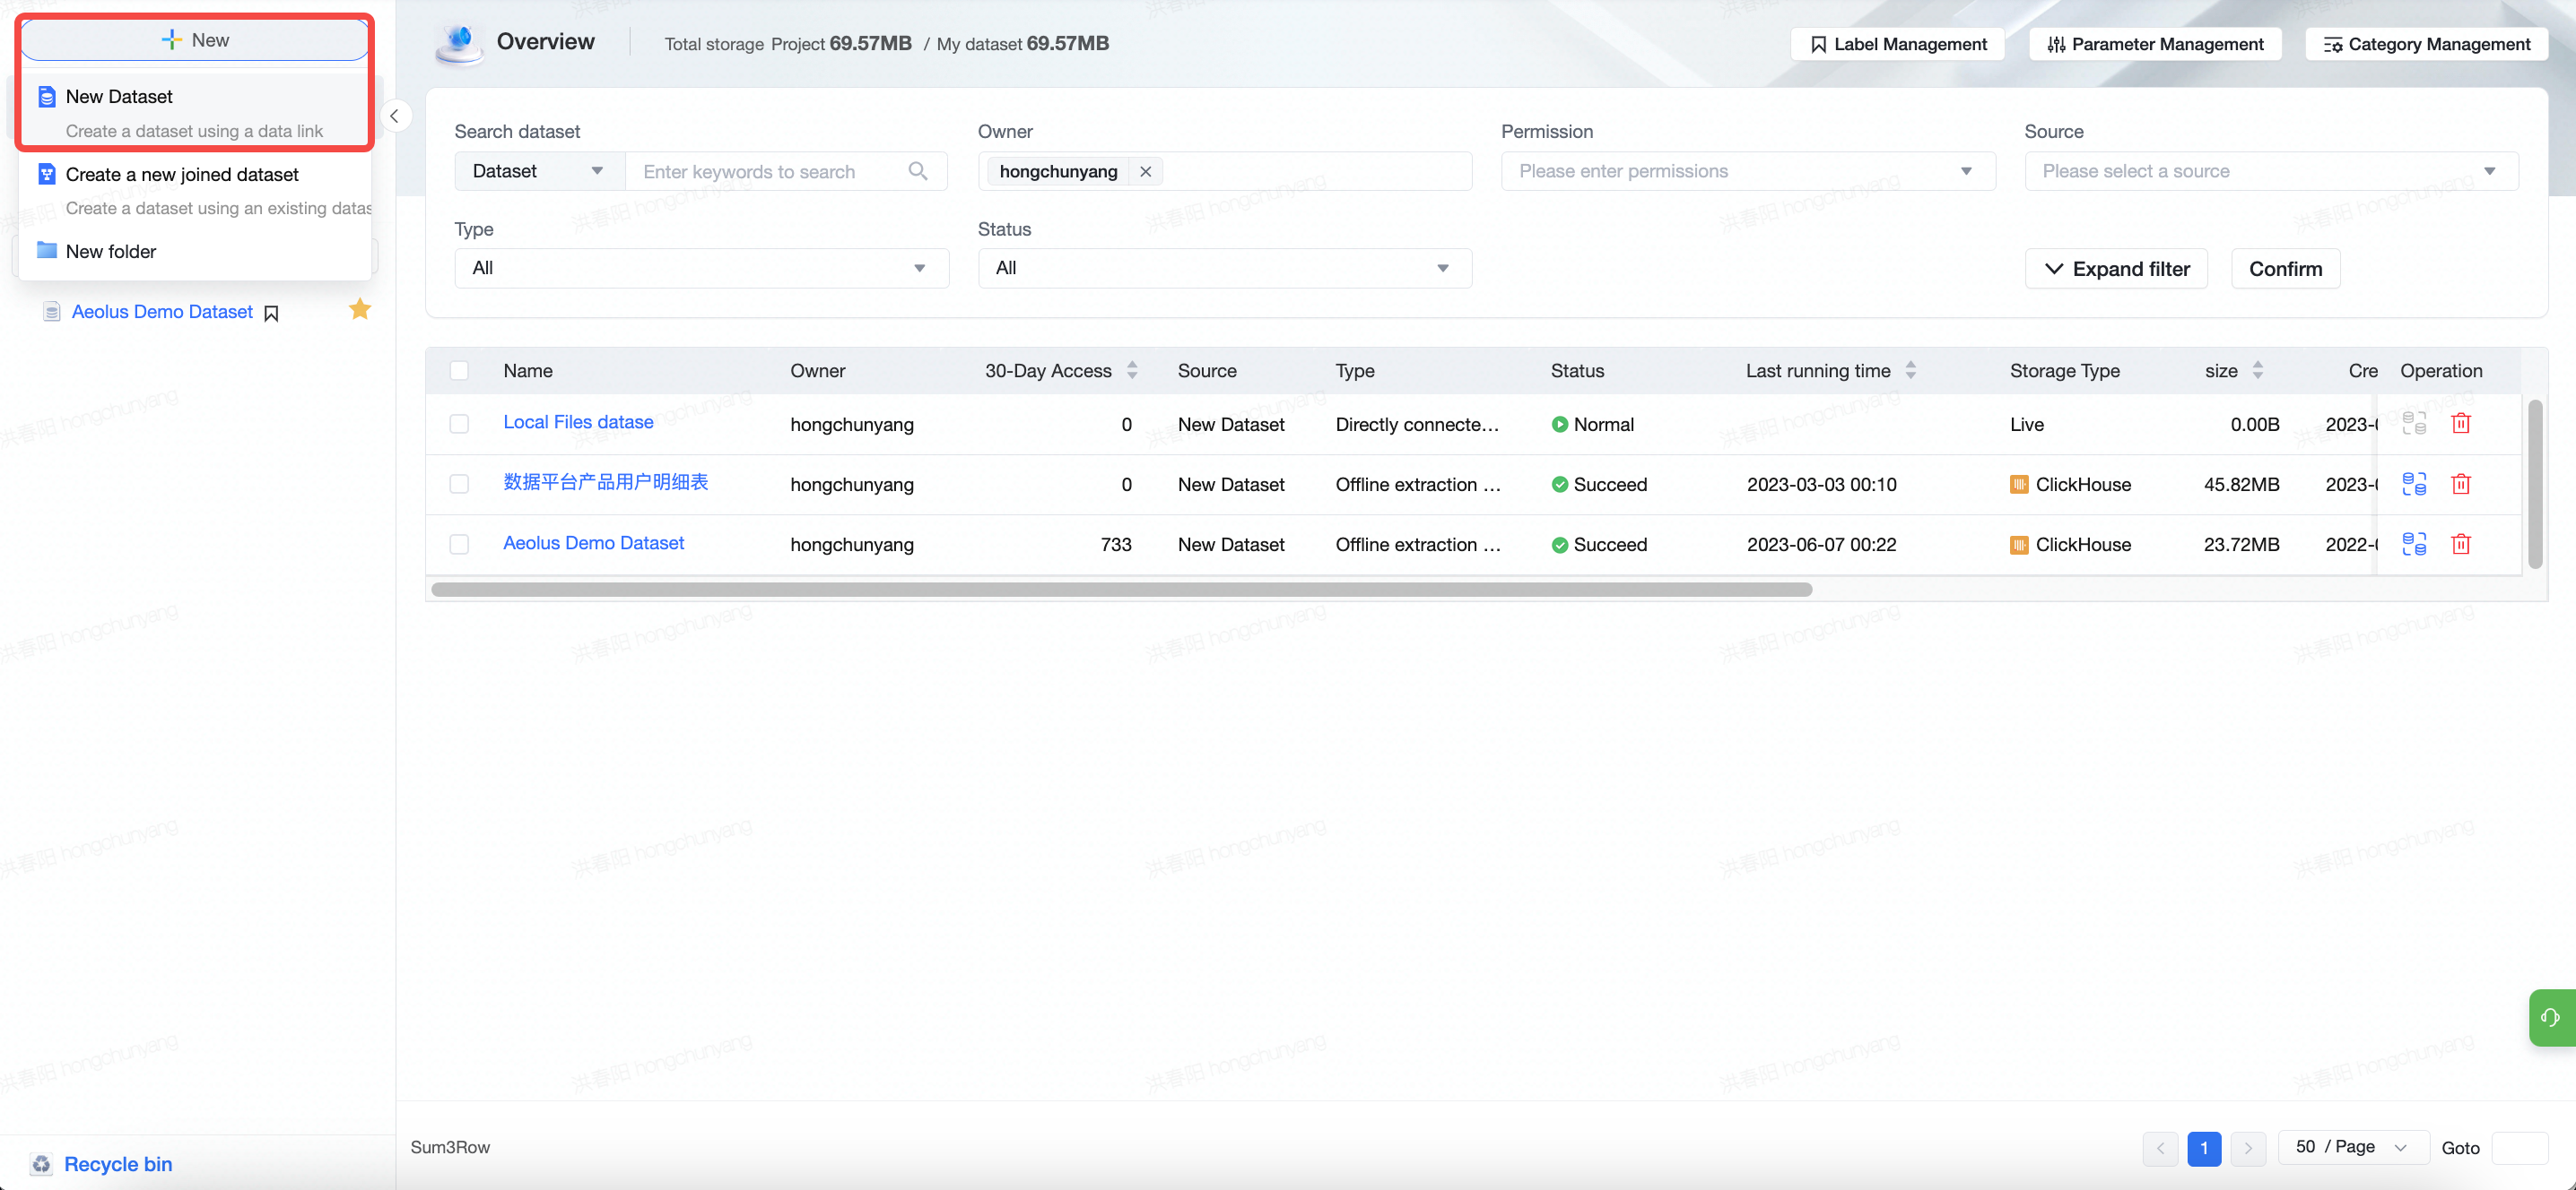Open the Permission dropdown
Viewport: 2576px width, 1190px height.
1747,171
